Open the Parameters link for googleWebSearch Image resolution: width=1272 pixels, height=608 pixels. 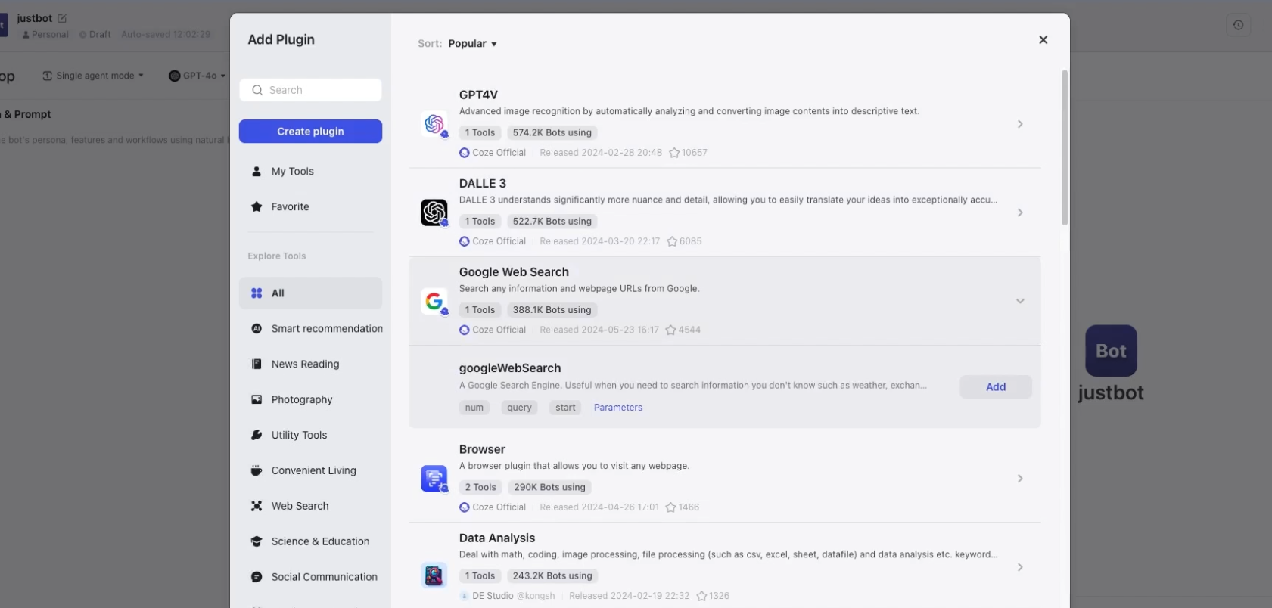tap(617, 408)
